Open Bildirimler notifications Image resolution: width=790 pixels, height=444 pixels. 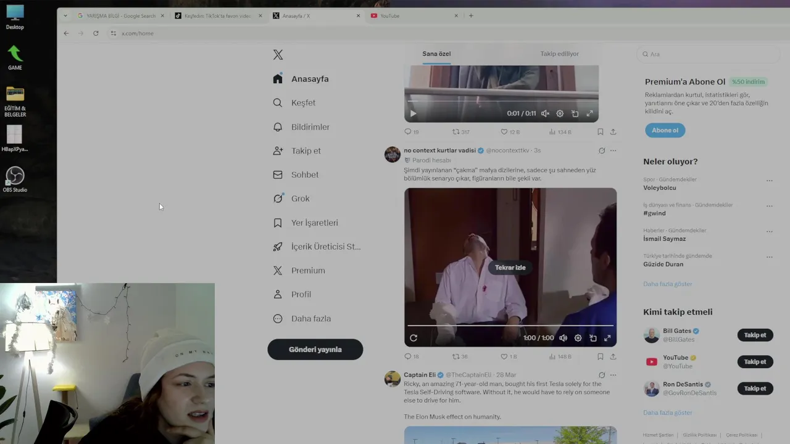[x=301, y=127]
